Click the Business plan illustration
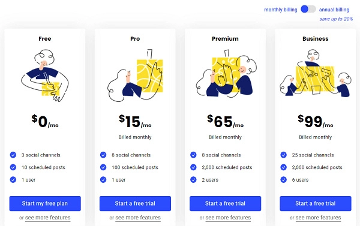The image size is (360, 226). coord(316,73)
